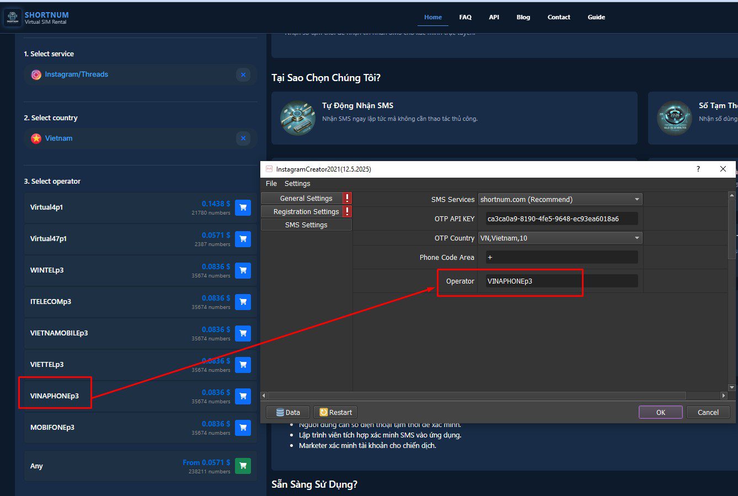
Task: Click the red warning icon beside Registration Settings
Action: point(347,211)
